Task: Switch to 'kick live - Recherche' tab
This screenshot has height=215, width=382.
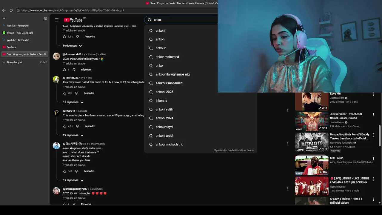Action: point(24,26)
